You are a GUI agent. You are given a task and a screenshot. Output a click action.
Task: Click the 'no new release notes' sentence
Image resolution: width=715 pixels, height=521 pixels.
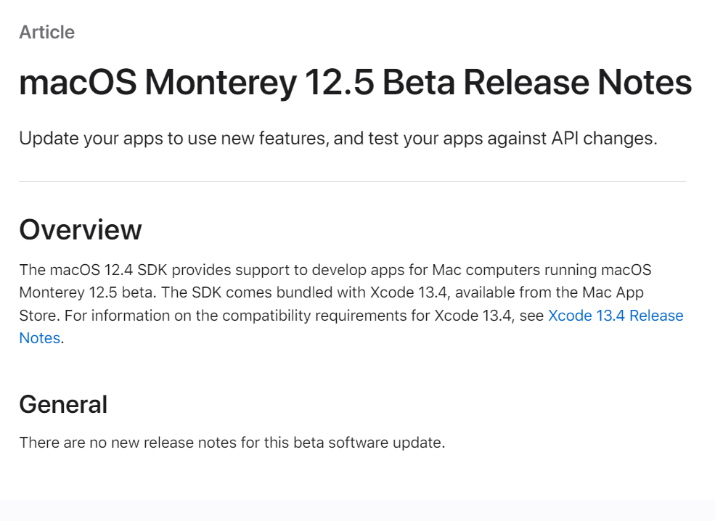[232, 443]
